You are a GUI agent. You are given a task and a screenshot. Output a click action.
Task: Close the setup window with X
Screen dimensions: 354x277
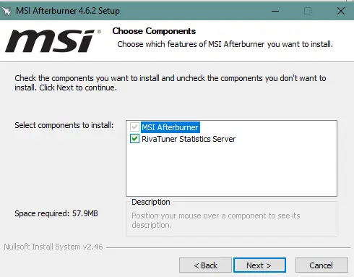coord(341,11)
